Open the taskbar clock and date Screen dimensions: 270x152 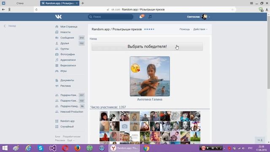point(261,148)
